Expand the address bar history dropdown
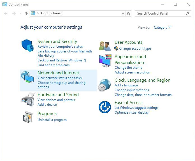The image size is (195, 161). click(x=123, y=13)
